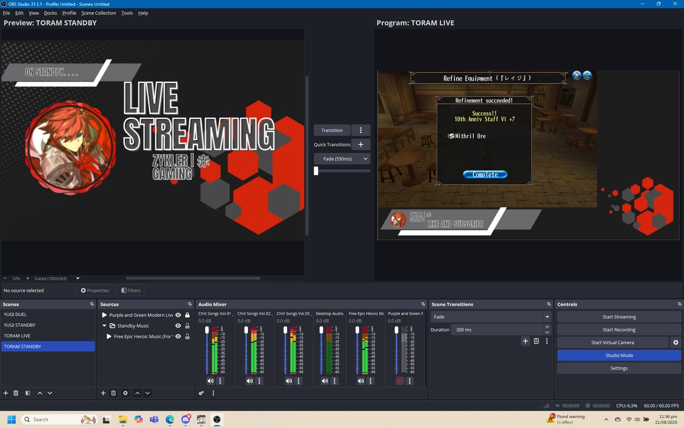Image resolution: width=684 pixels, height=428 pixels.
Task: Undock the Scenes panel
Action: click(92, 304)
